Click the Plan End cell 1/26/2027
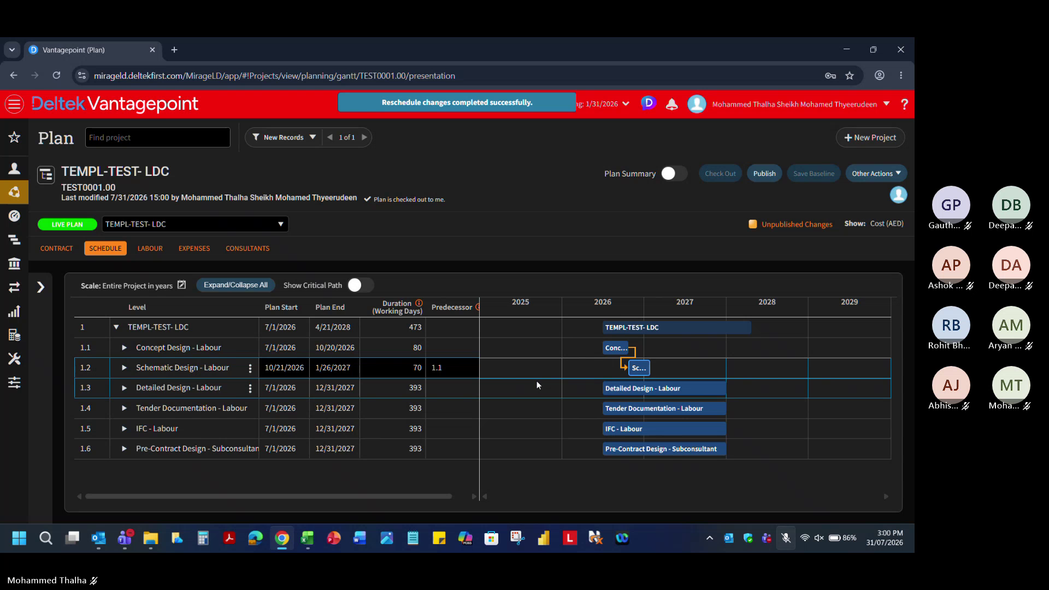The height and width of the screenshot is (590, 1049). (x=334, y=368)
